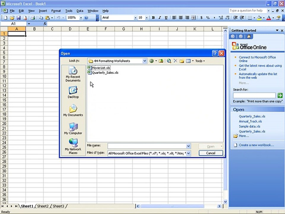Open the Font name Arial dropdown
The height and width of the screenshot is (214, 285).
(x=135, y=18)
